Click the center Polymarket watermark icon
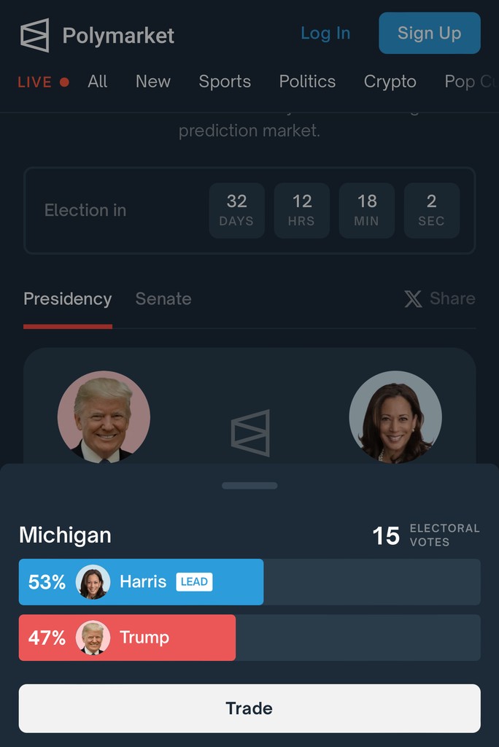The image size is (499, 747). tap(250, 433)
